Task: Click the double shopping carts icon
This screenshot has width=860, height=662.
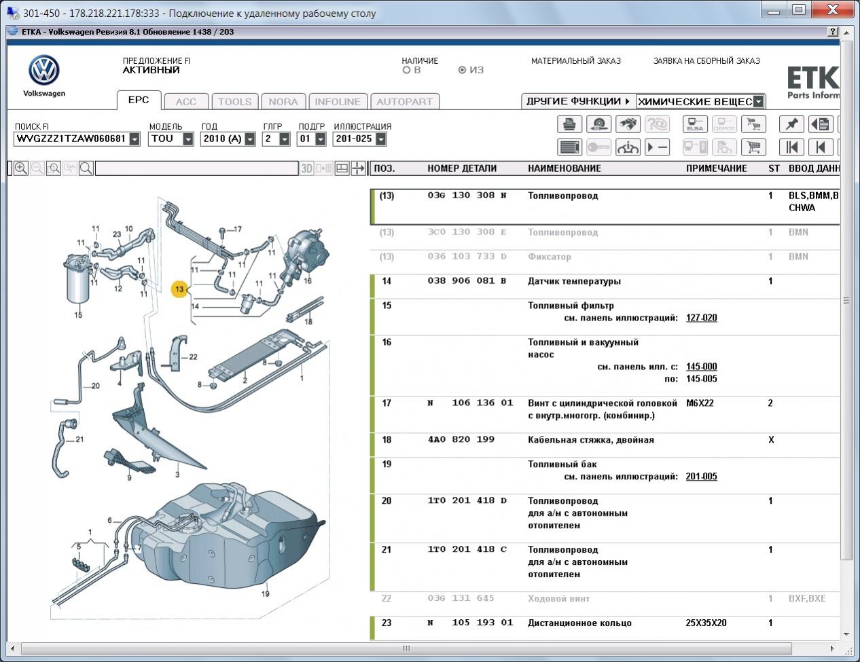Action: (x=753, y=124)
